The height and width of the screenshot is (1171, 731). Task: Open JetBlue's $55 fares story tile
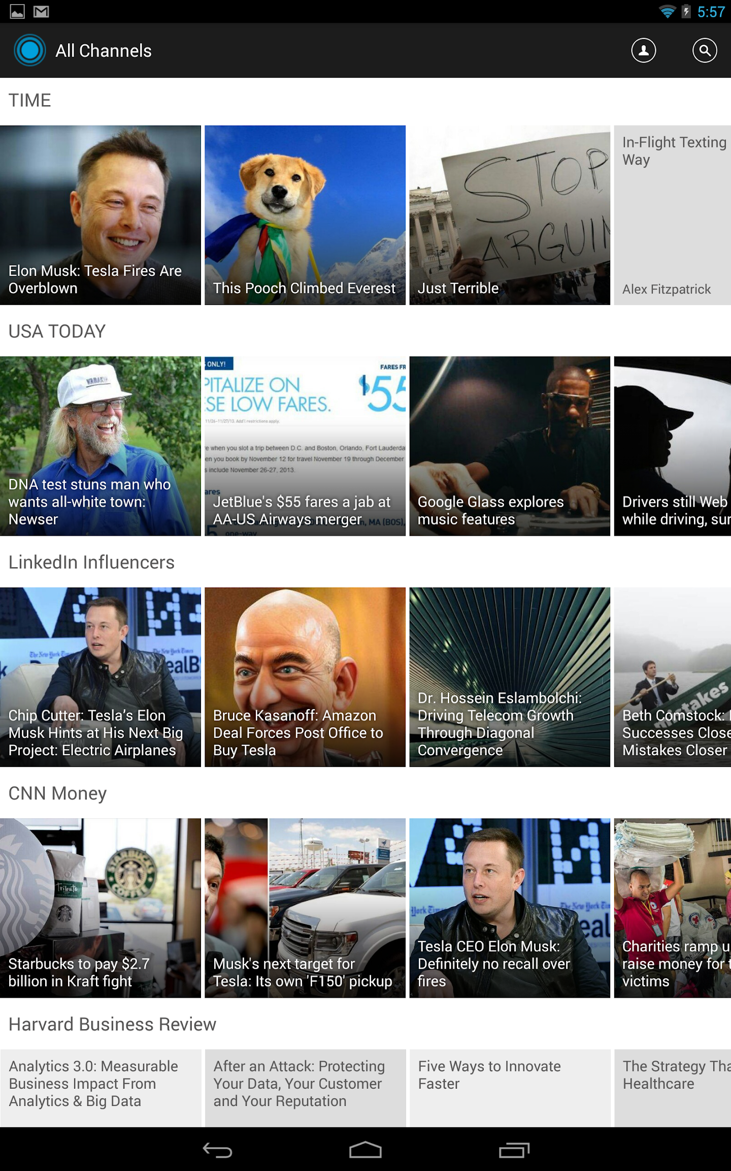(x=305, y=446)
